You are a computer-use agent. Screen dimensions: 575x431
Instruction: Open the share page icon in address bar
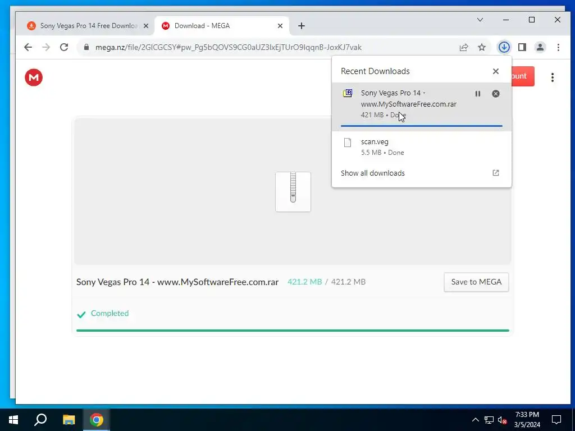point(463,47)
